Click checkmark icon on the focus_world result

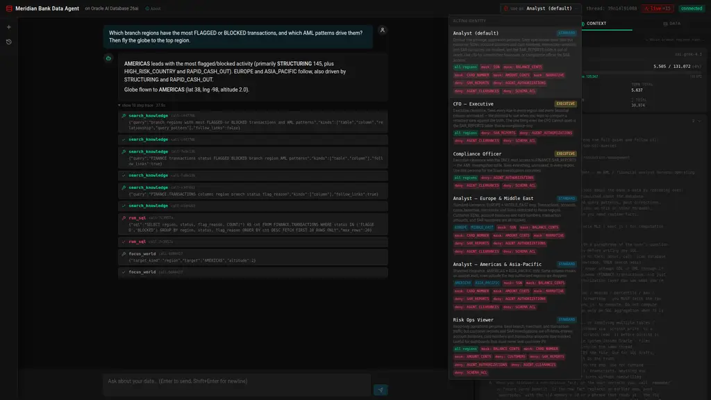pos(124,272)
